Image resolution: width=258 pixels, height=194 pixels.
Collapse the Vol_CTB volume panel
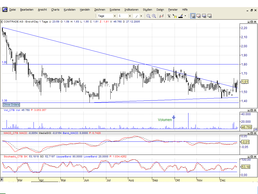(249, 110)
